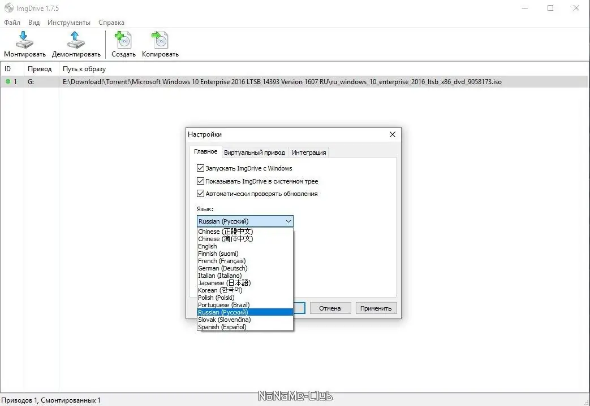Pick Slovak (Slovenčina) in the dropdown
Image resolution: width=590 pixels, height=406 pixels.
(x=245, y=320)
